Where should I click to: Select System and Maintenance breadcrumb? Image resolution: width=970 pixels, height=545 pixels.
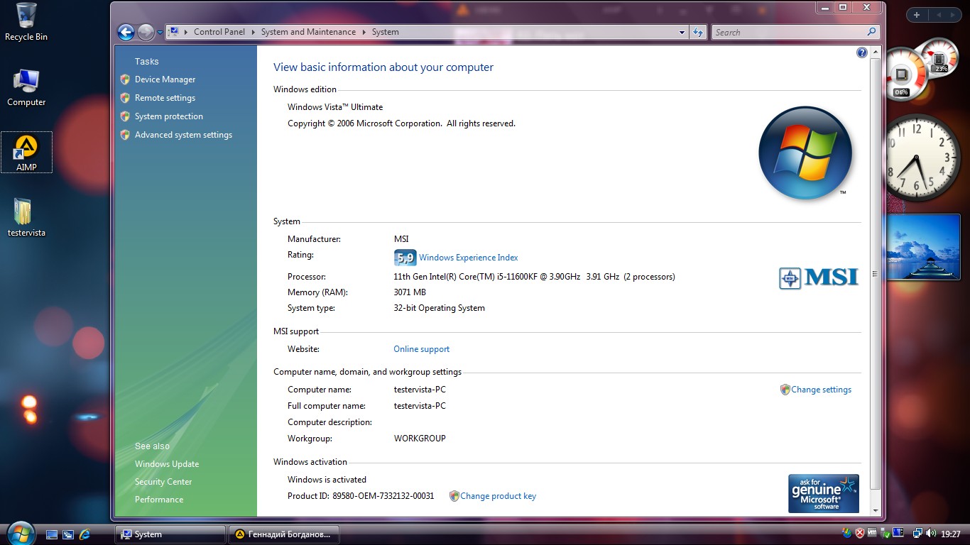tap(308, 32)
